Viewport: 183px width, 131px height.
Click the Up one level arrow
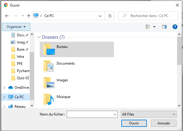pos(29,16)
